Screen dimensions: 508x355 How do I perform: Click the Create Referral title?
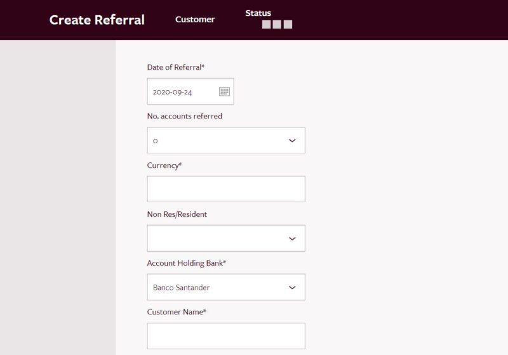97,20
